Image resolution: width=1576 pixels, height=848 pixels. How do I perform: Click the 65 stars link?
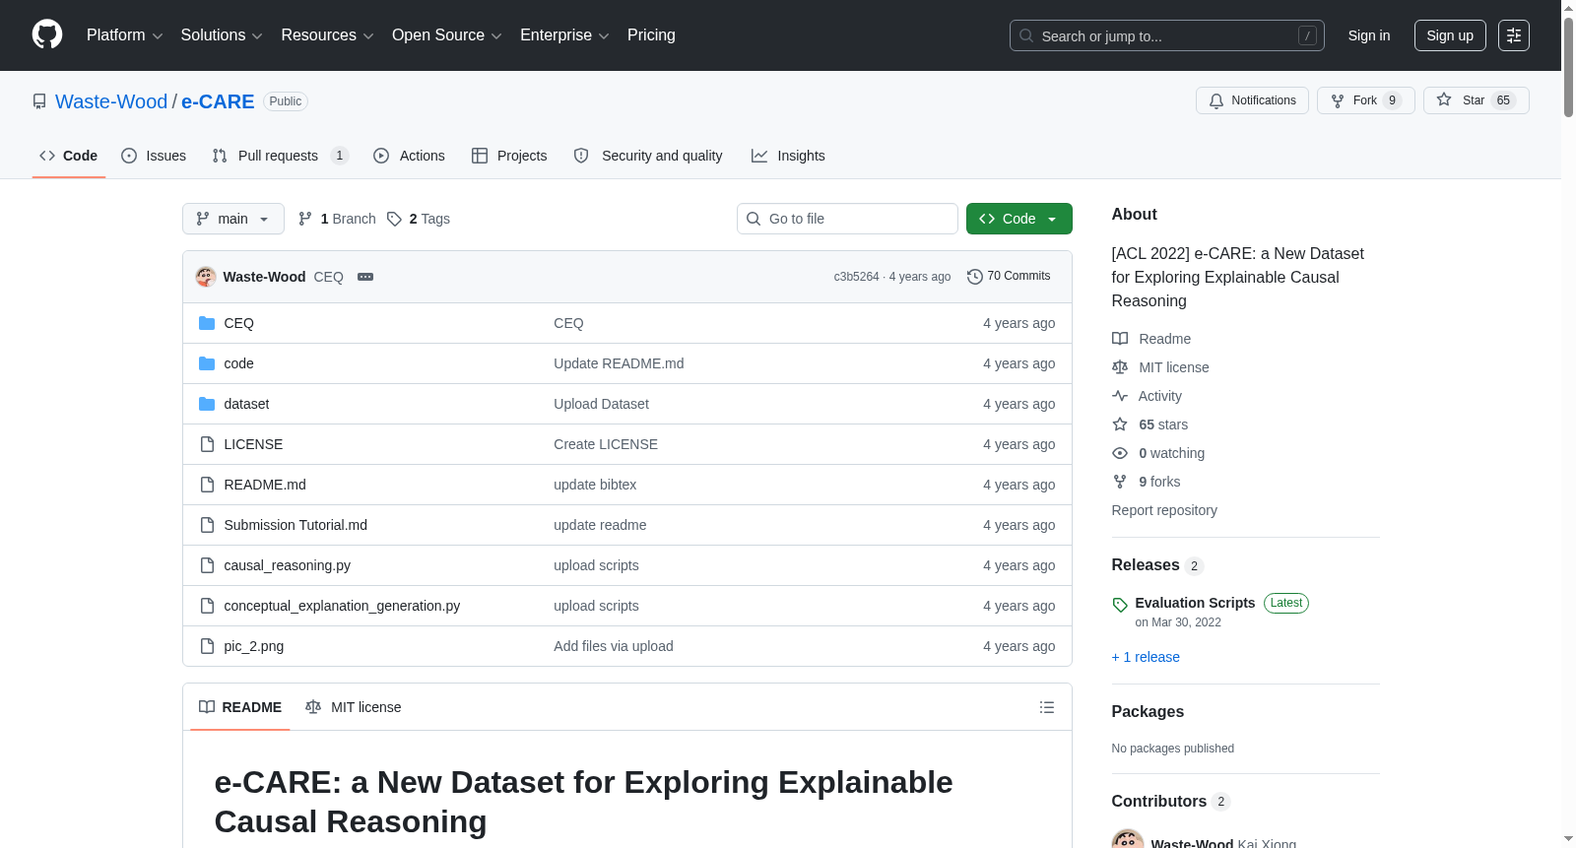coord(1163,424)
